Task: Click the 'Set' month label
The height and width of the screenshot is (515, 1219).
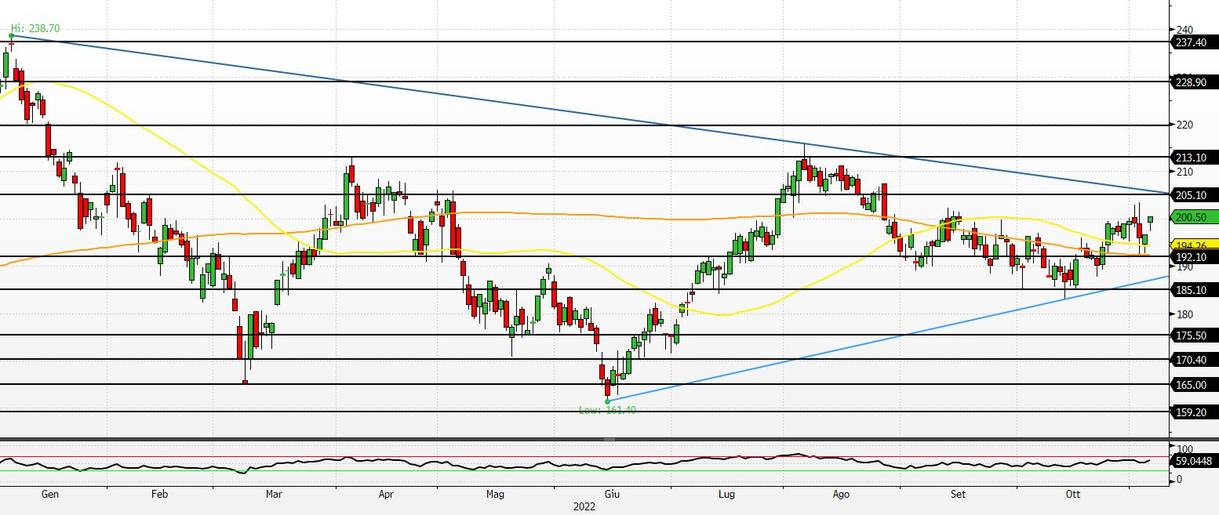Action: tap(958, 495)
